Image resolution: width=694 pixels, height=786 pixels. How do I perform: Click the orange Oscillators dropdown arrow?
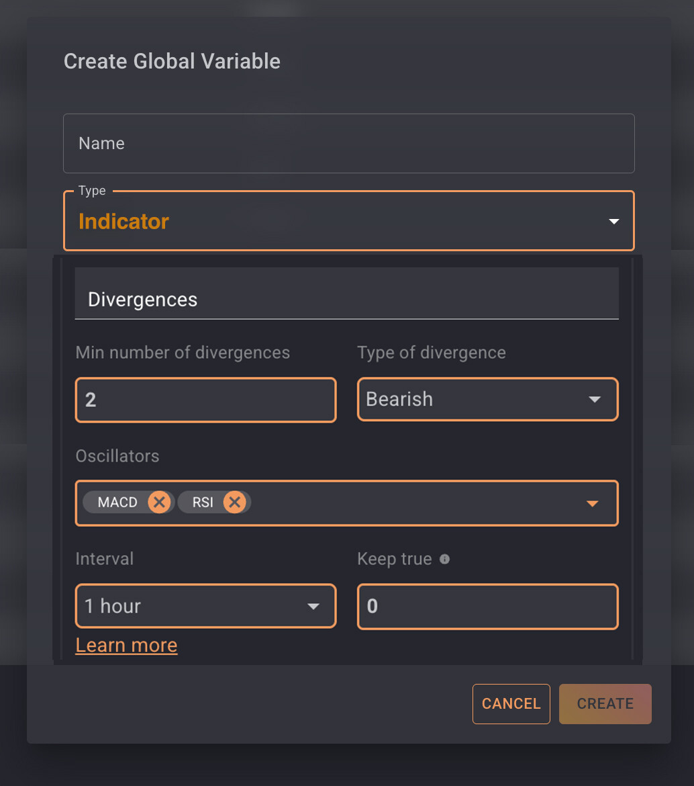(x=592, y=503)
